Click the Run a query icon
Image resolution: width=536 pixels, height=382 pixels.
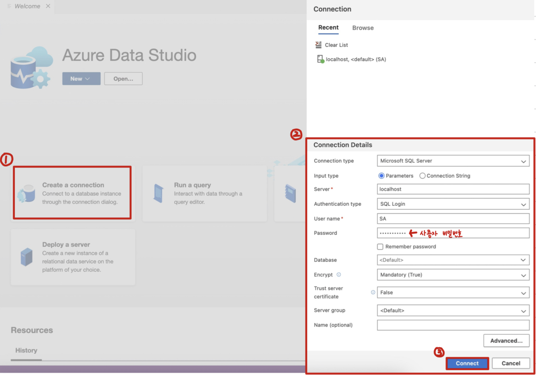pos(159,193)
